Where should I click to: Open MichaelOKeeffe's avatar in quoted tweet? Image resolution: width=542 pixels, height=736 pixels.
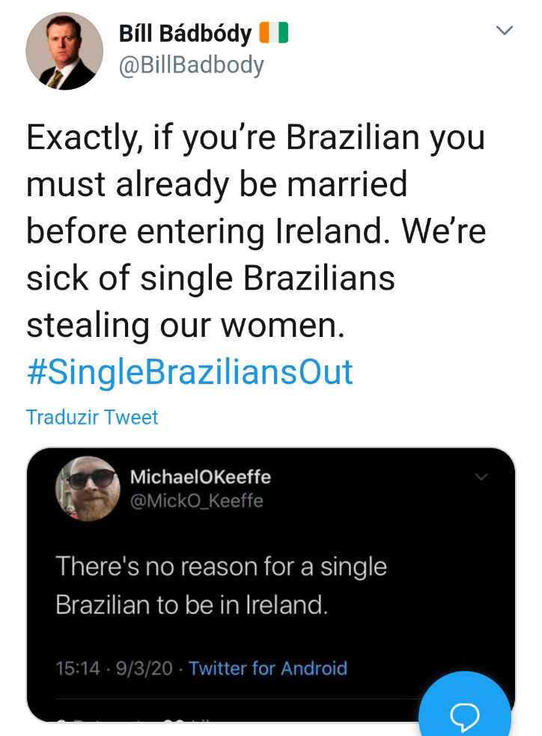click(88, 489)
